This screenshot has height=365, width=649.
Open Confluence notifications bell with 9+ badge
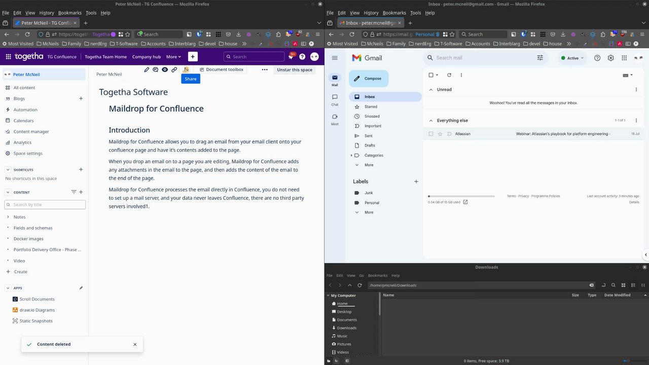pyautogui.click(x=291, y=57)
